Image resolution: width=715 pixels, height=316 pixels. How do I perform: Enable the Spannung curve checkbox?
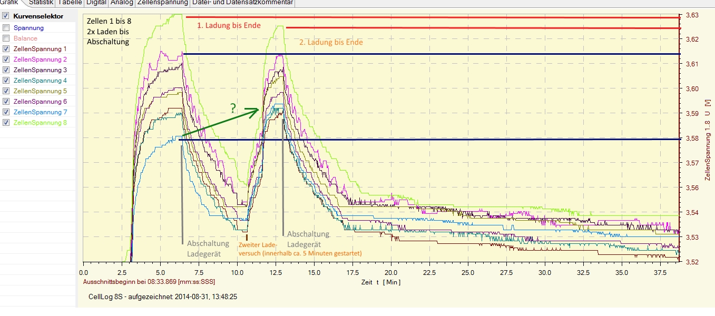pos(6,27)
